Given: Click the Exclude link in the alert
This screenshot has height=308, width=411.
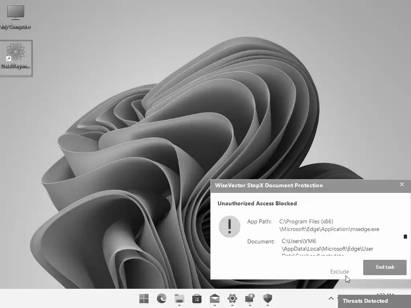Looking at the screenshot, I should point(340,272).
